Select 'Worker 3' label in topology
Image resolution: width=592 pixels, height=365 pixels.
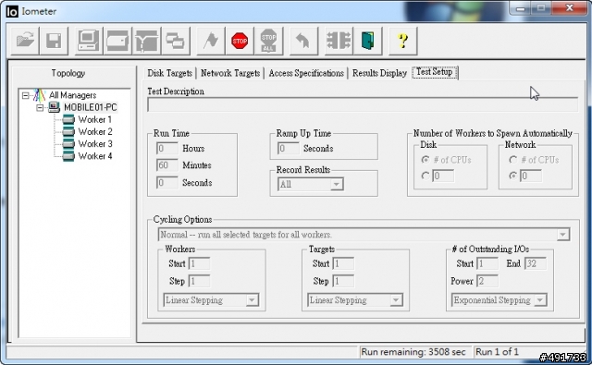94,144
